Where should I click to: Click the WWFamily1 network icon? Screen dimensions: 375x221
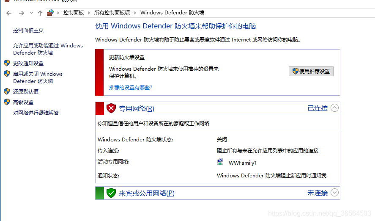click(x=220, y=162)
